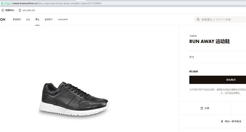
Task: Open 寻找一家专卖店 store finder
Action: (x=231, y=121)
